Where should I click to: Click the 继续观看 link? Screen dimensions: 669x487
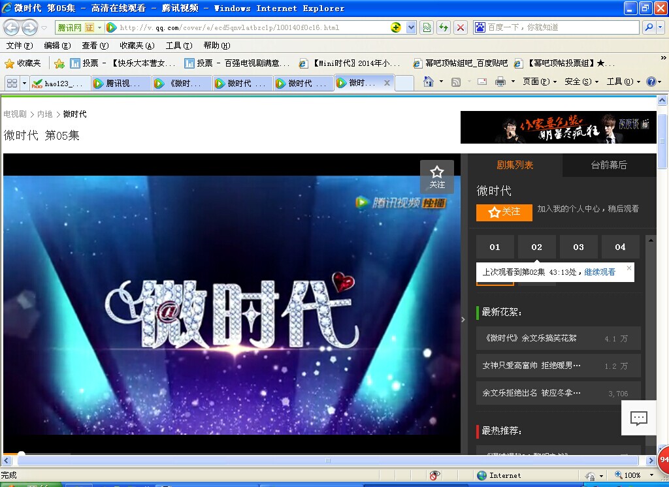tap(600, 272)
